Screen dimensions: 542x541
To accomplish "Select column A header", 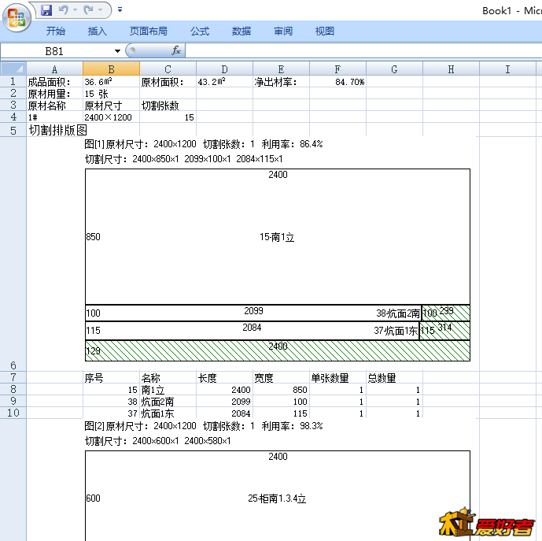I will click(54, 69).
